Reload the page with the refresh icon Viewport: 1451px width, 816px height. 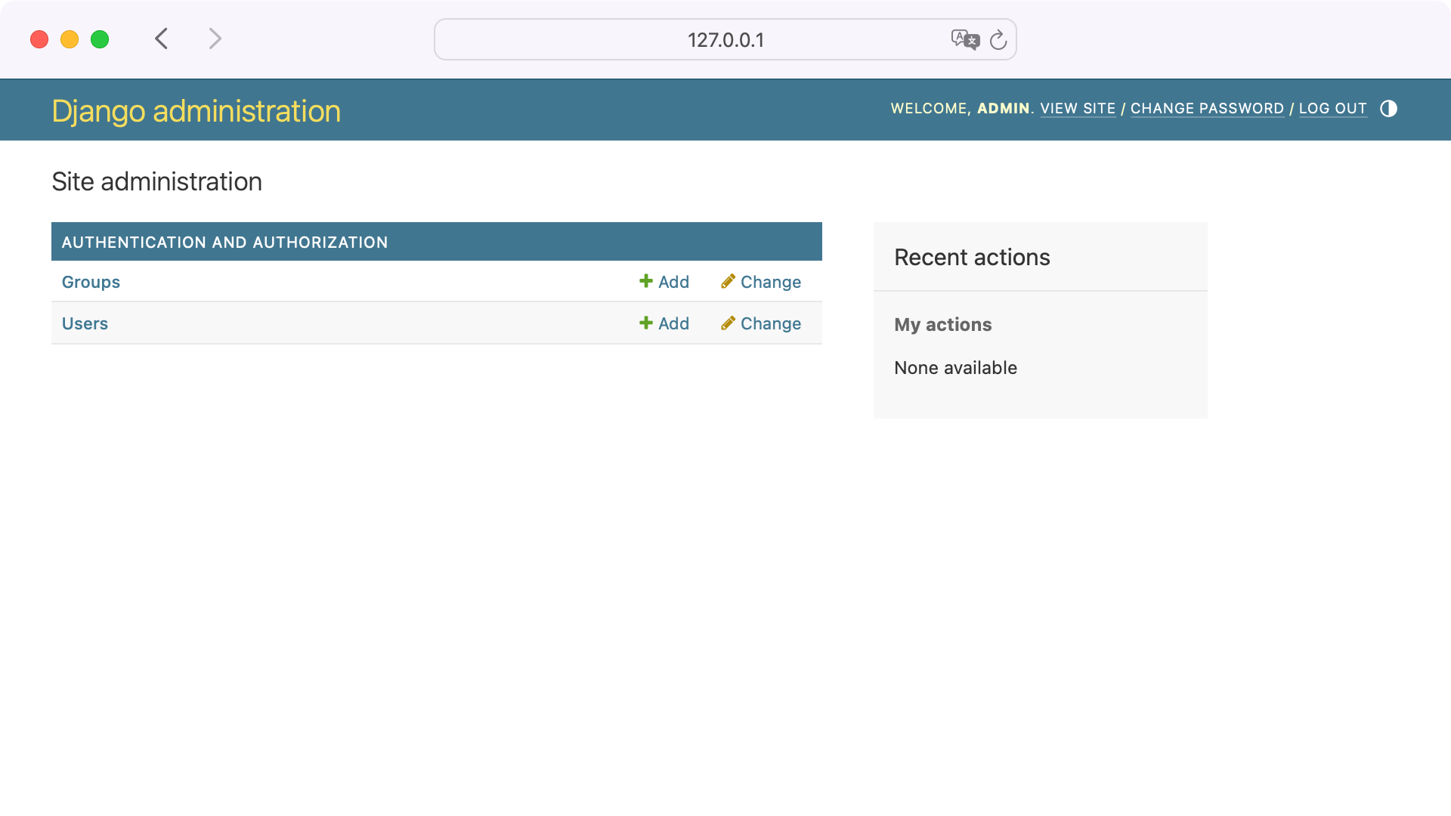tap(998, 40)
